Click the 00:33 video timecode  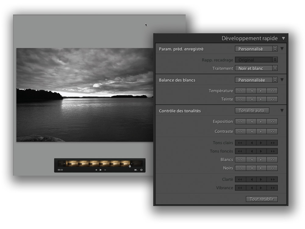pos(60,170)
